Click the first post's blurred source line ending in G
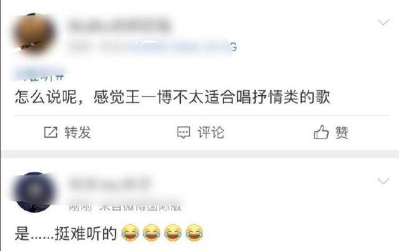The image size is (399, 251). click(x=153, y=47)
